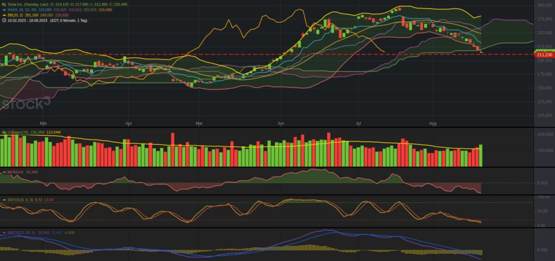Screen dimensions: 555x261
Task: Click the SSTOC value 9,72
Action: tap(39, 200)
